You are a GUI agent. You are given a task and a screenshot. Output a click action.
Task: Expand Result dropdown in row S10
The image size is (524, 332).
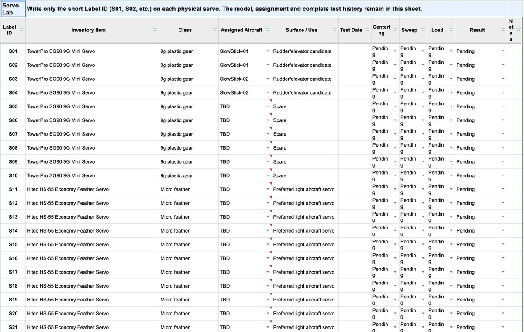(x=503, y=176)
